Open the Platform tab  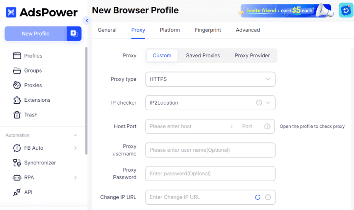tap(170, 30)
